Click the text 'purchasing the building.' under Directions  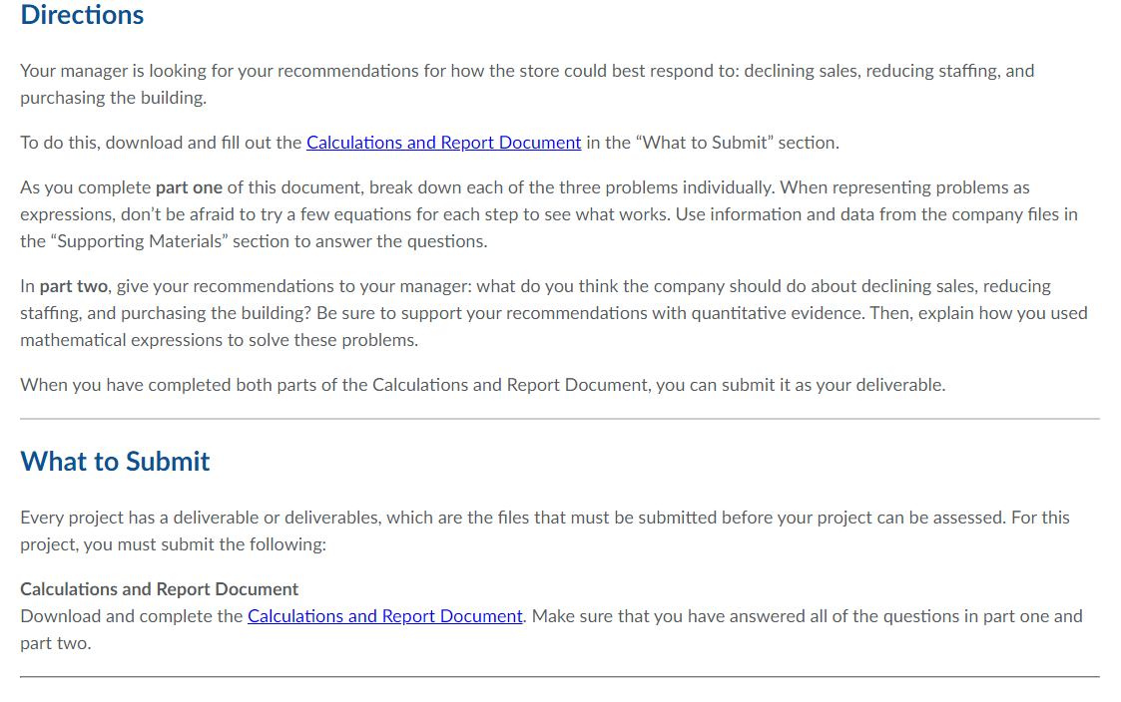(113, 98)
